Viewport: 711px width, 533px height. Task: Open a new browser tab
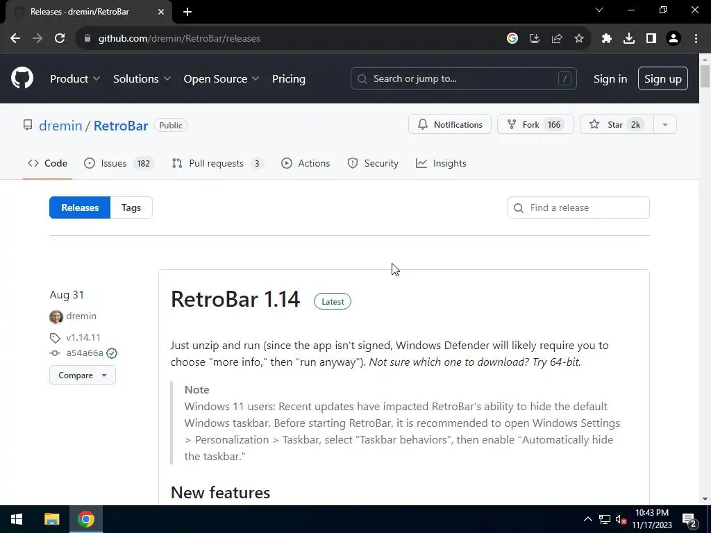[x=187, y=12]
